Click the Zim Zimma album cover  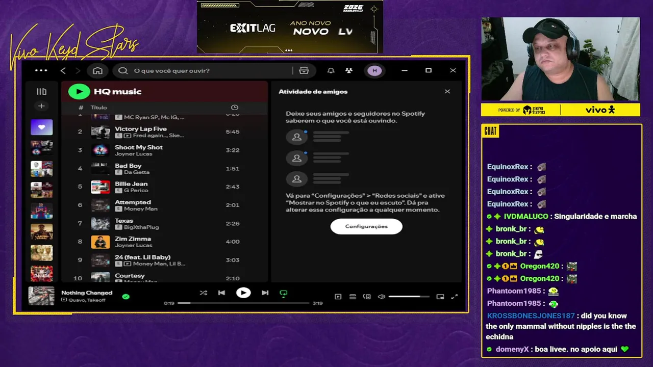(101, 242)
